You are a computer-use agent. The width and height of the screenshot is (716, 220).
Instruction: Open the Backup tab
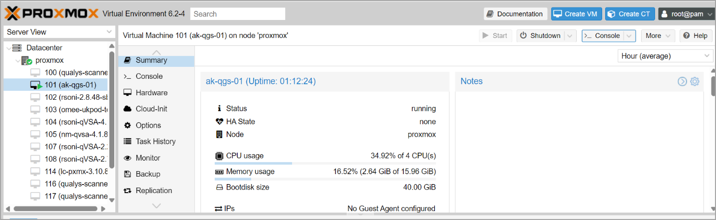pos(156,174)
